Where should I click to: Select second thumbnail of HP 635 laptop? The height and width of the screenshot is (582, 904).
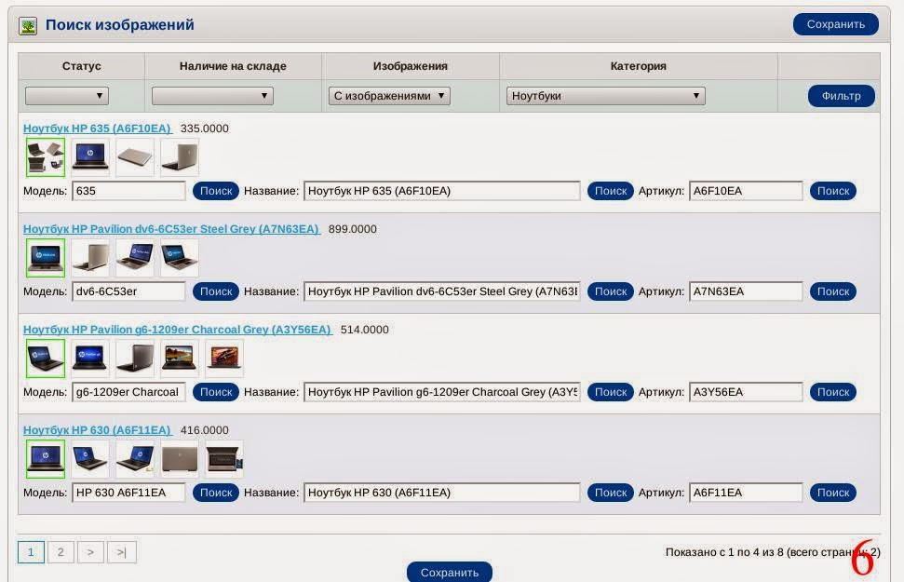[90, 156]
